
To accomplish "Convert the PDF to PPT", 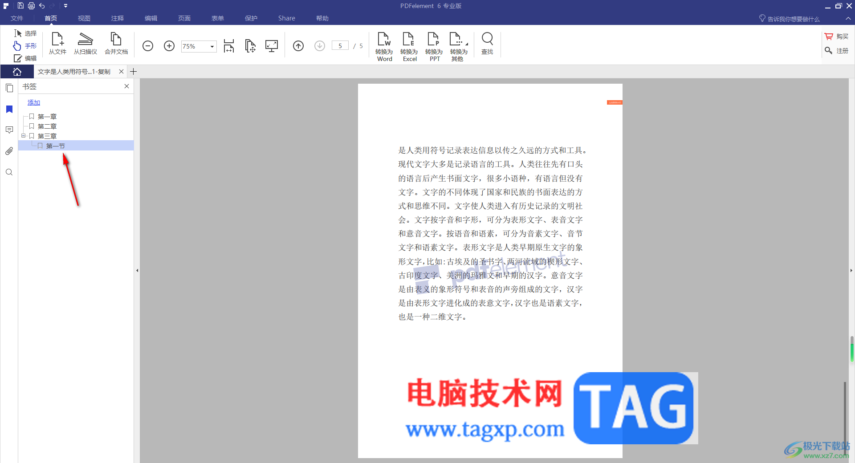I will pyautogui.click(x=434, y=46).
